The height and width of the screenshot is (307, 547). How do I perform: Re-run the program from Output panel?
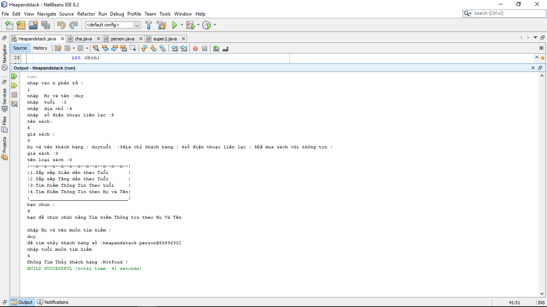[x=14, y=76]
